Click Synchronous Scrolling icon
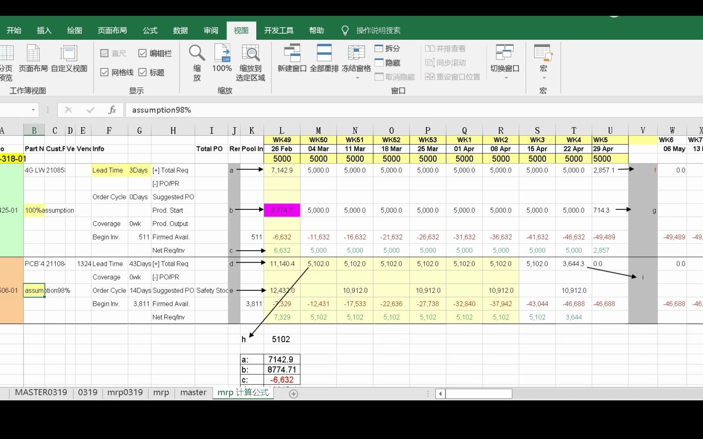This screenshot has height=439, width=703. tap(430, 63)
